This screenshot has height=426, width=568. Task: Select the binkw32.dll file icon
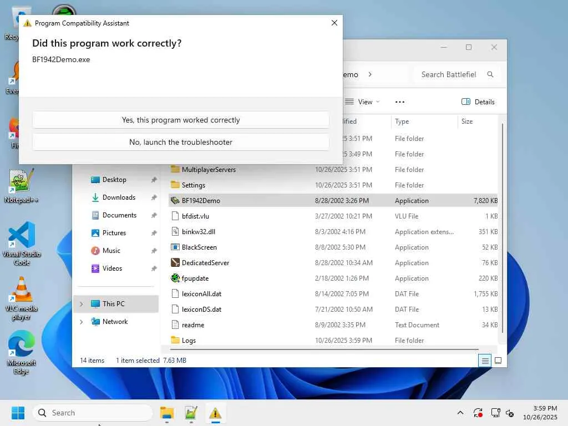click(175, 231)
